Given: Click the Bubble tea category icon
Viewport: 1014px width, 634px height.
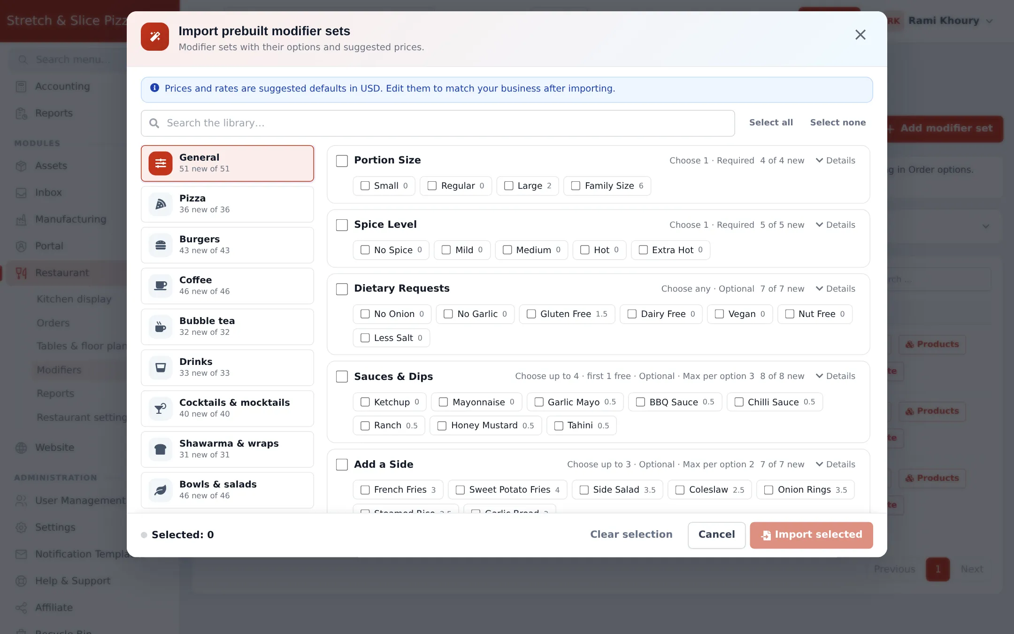Looking at the screenshot, I should click(x=161, y=326).
